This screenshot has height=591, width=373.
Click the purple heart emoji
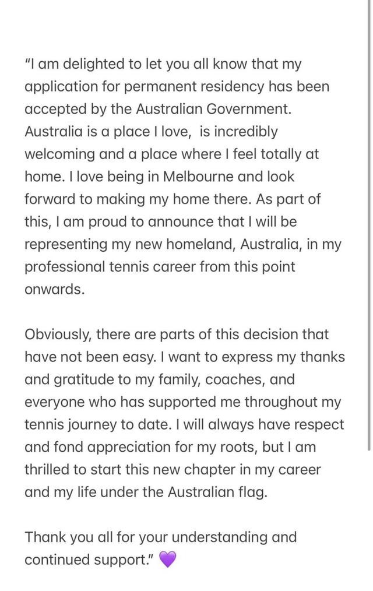tap(168, 560)
